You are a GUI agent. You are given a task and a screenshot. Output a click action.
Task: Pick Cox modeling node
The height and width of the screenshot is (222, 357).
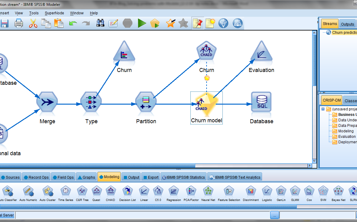[309, 194]
